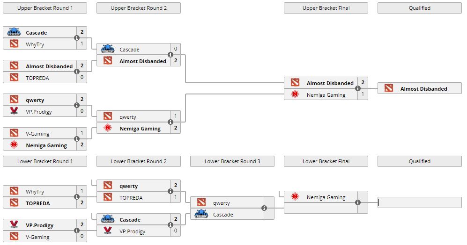467x245 pixels.
Task: Open info icon for Lower Bracket Final match
Action: 358,203
